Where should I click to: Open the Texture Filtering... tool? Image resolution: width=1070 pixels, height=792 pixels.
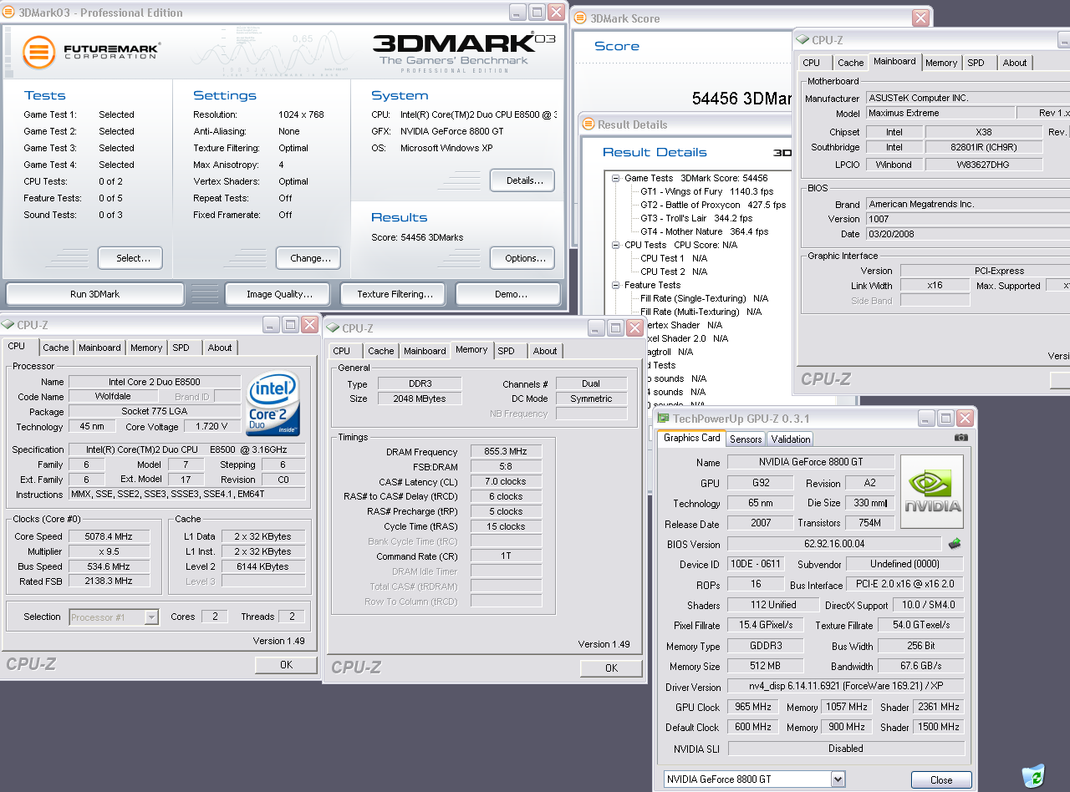(x=395, y=294)
